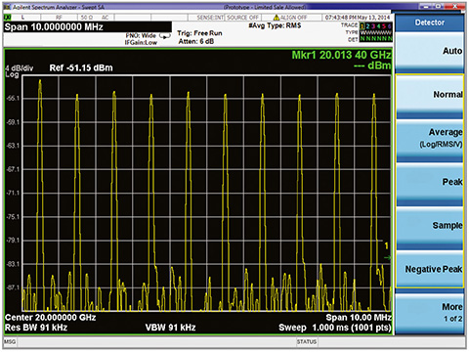Click the VBW 91 kHz annotation

(170, 328)
